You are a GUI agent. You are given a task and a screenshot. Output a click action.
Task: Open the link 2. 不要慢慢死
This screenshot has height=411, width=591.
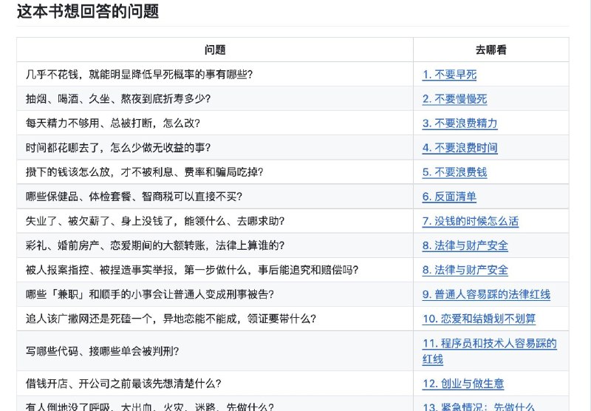point(454,99)
